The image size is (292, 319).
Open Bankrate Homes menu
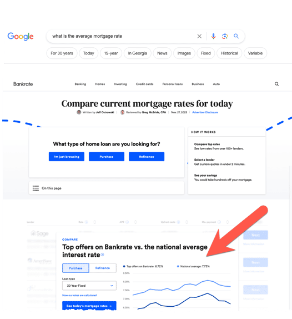[x=100, y=84]
